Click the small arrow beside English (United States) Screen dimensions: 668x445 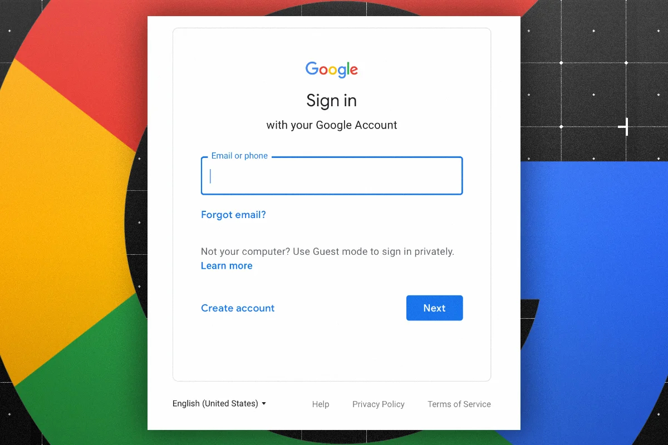[264, 404]
